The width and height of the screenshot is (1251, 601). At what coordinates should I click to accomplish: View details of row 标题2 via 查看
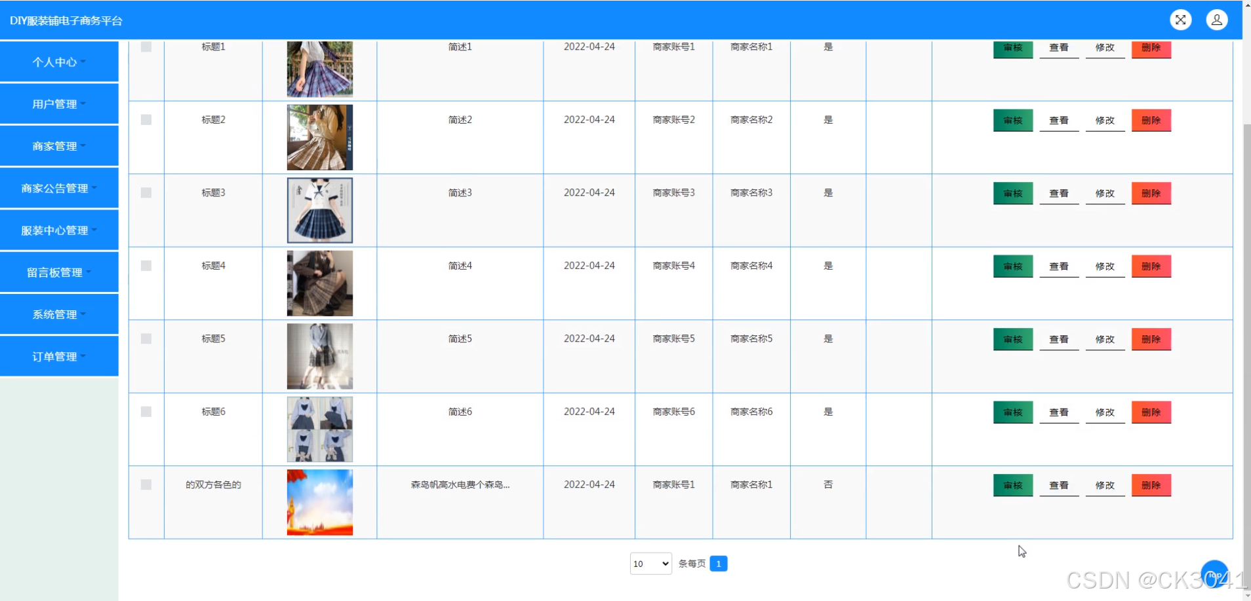pyautogui.click(x=1059, y=120)
